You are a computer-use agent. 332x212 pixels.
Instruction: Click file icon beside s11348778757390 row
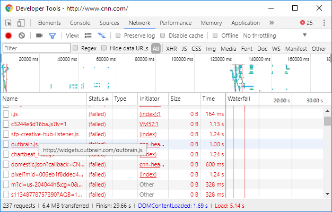[6, 195]
